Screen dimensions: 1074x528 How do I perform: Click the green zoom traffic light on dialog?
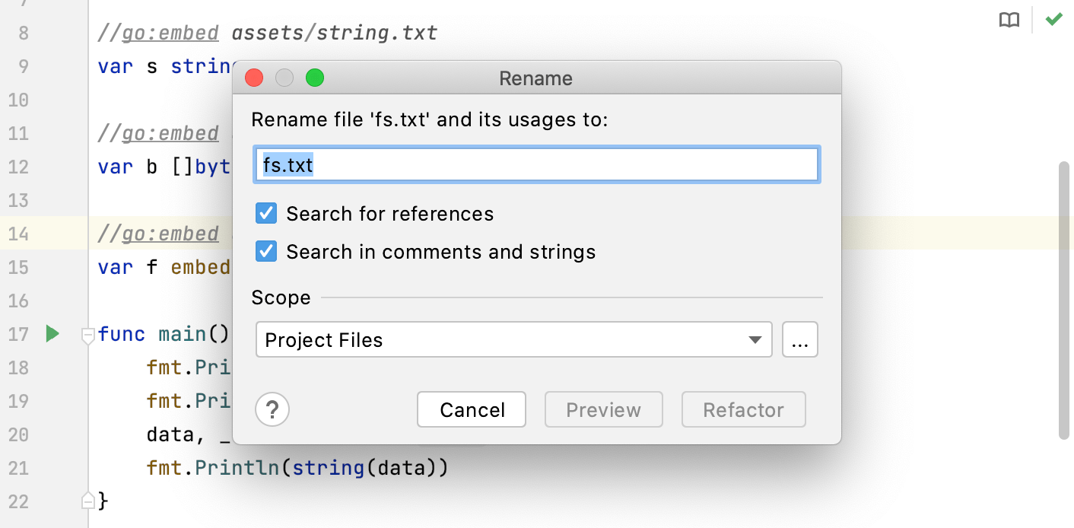[x=314, y=77]
